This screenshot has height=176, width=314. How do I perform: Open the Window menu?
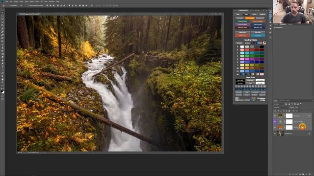coord(52,1)
